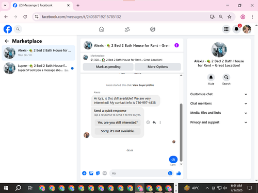The image size is (258, 193).
Task: Go back in browser history
Action: click(x=6, y=17)
